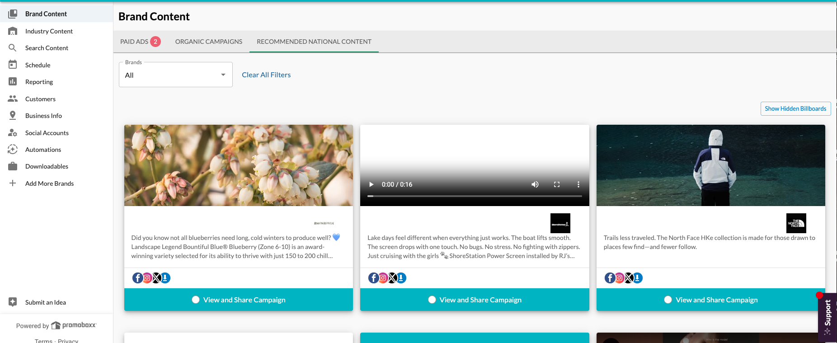Image resolution: width=837 pixels, height=343 pixels.
Task: Open video more options menu
Action: click(x=578, y=184)
